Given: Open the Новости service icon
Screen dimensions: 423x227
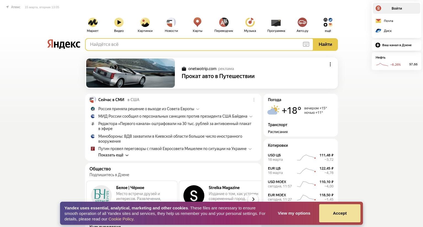Looking at the screenshot, I should (171, 22).
